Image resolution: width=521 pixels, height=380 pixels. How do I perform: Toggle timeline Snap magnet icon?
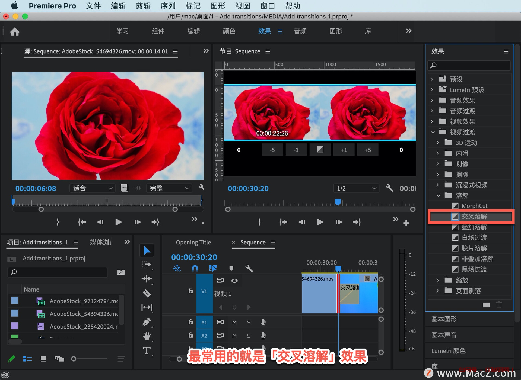tap(195, 268)
